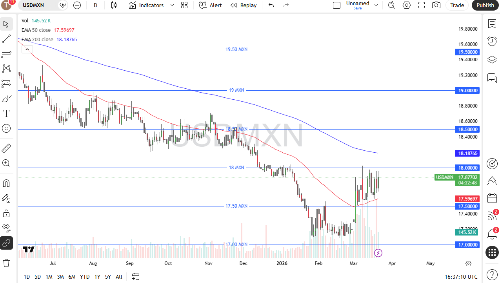
Task: Enter fullscreen mode
Action: point(422,5)
